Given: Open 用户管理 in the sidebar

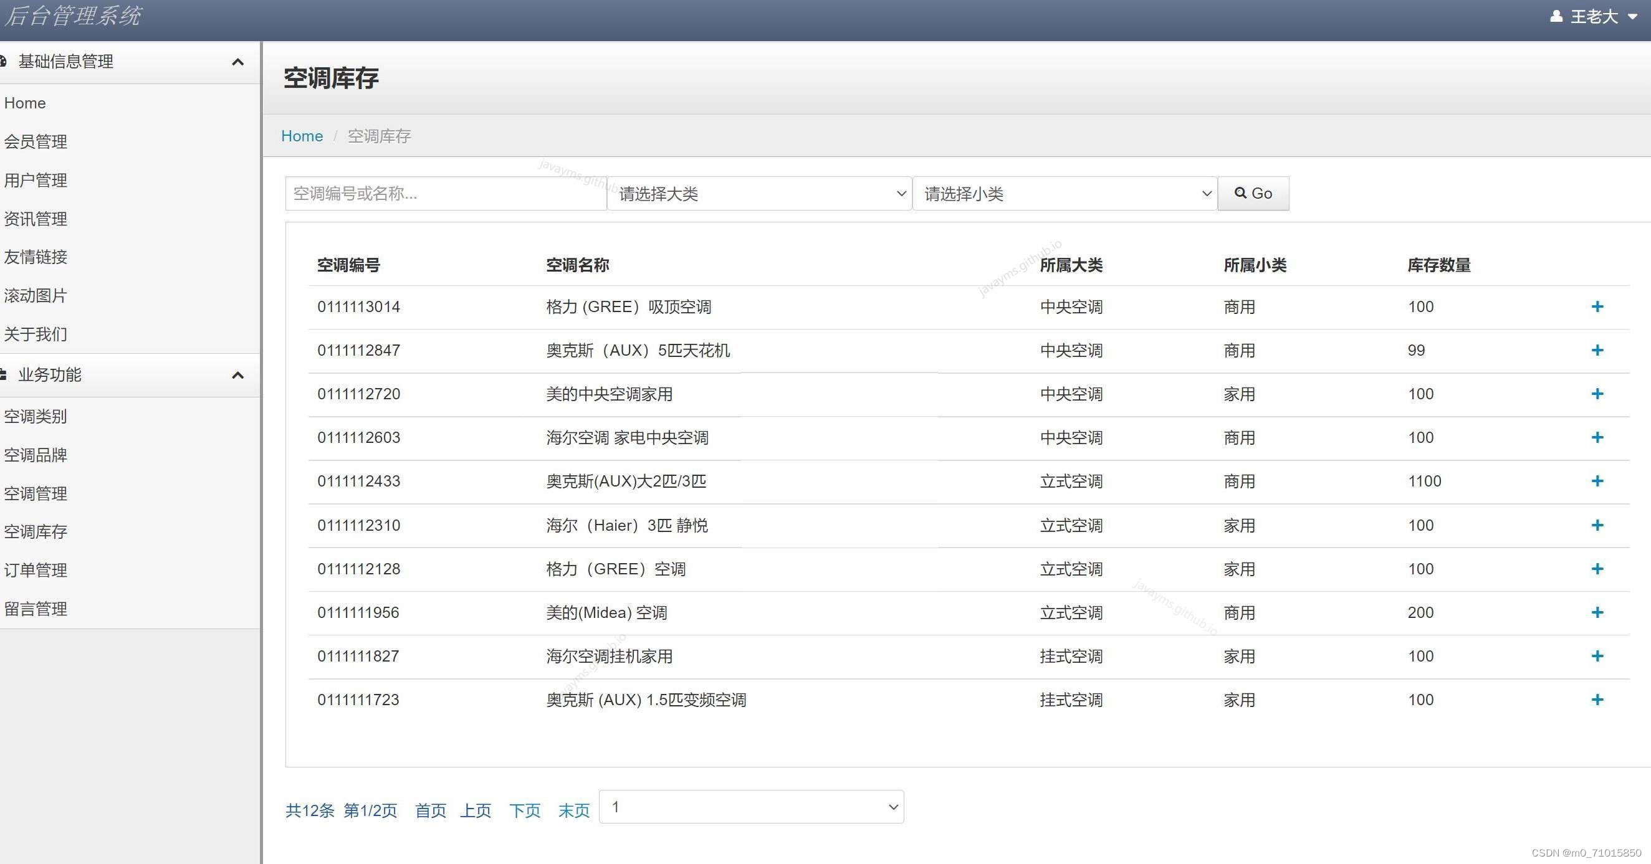Looking at the screenshot, I should pos(36,180).
